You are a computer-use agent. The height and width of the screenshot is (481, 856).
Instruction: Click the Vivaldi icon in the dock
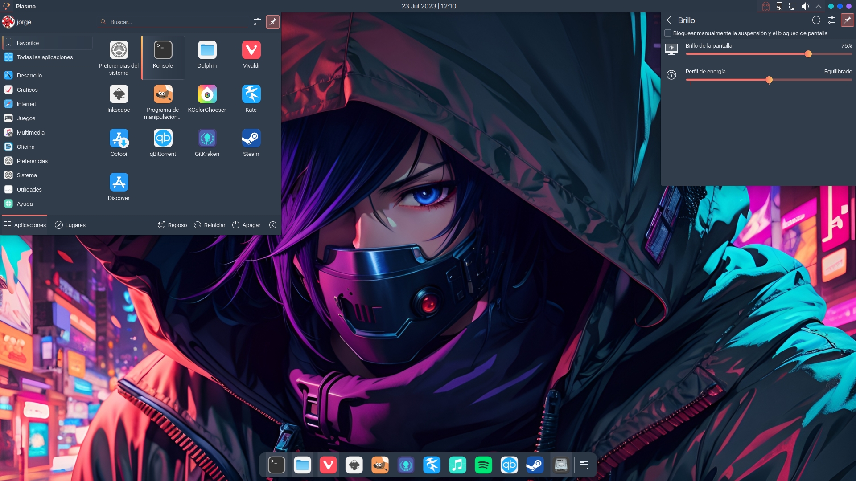click(x=328, y=465)
